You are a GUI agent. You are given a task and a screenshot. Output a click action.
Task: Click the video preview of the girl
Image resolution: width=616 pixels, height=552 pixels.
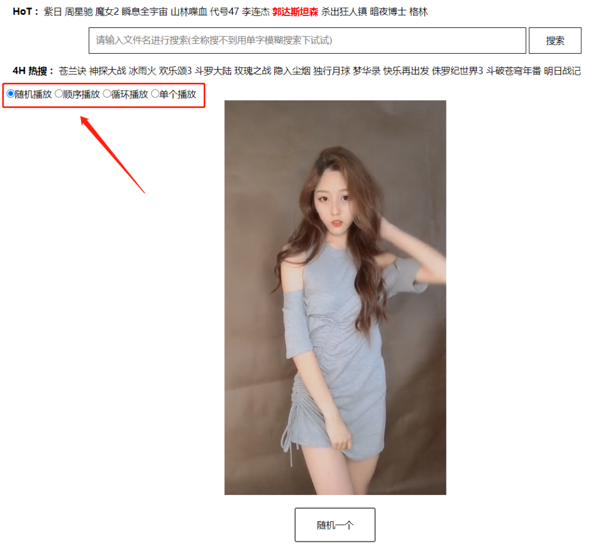[x=335, y=297]
